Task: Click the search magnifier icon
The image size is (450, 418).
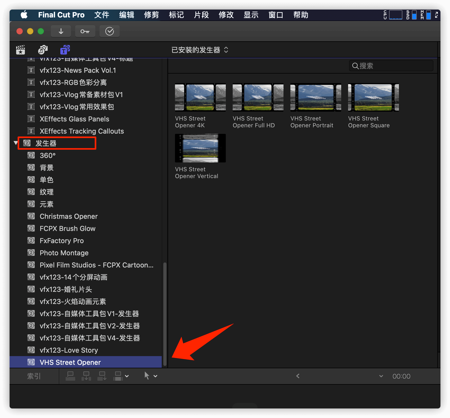Action: [355, 66]
